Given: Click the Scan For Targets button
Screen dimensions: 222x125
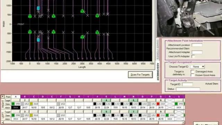Looking at the screenshot, I should pyautogui.click(x=140, y=75).
